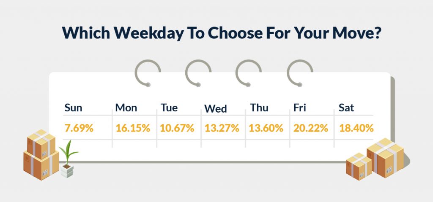Select the Thu column header

(259, 108)
